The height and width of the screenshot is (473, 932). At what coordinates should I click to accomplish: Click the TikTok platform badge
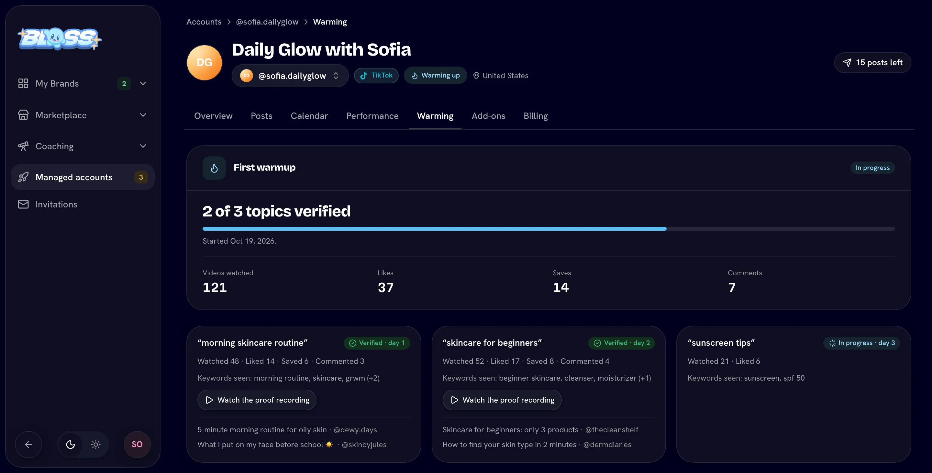click(376, 76)
